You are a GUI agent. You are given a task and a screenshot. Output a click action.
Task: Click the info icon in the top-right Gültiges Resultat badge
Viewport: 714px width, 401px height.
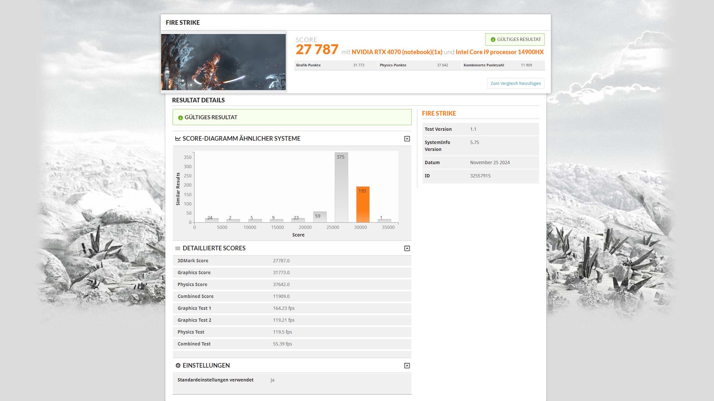pos(493,39)
